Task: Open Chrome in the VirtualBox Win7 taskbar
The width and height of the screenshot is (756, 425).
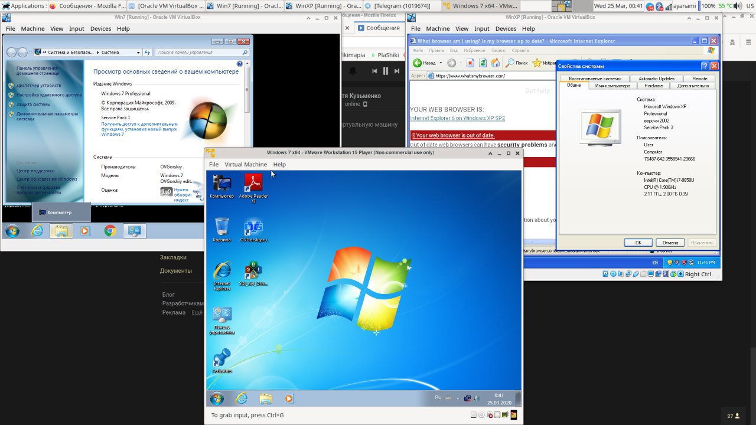Action: click(x=110, y=231)
